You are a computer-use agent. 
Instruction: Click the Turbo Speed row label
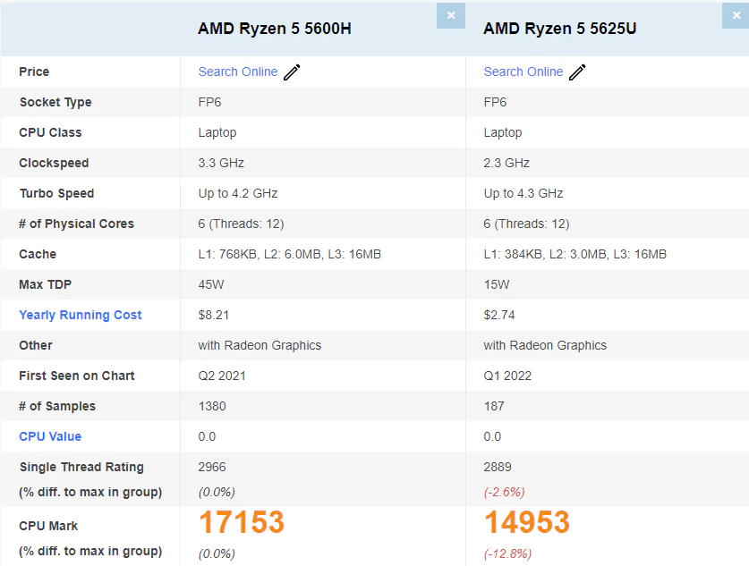click(x=57, y=193)
